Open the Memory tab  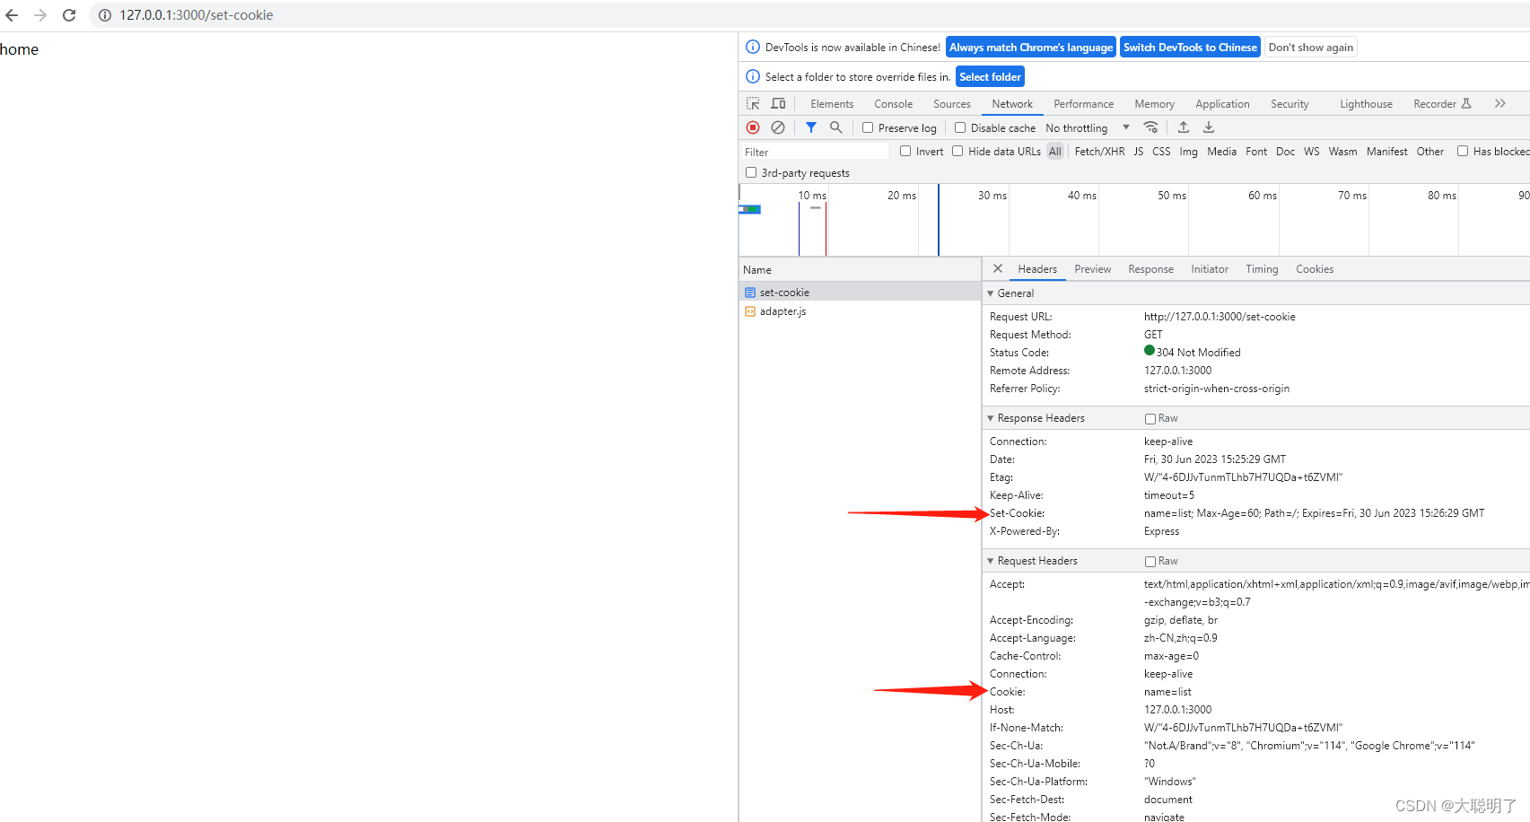pos(1154,104)
